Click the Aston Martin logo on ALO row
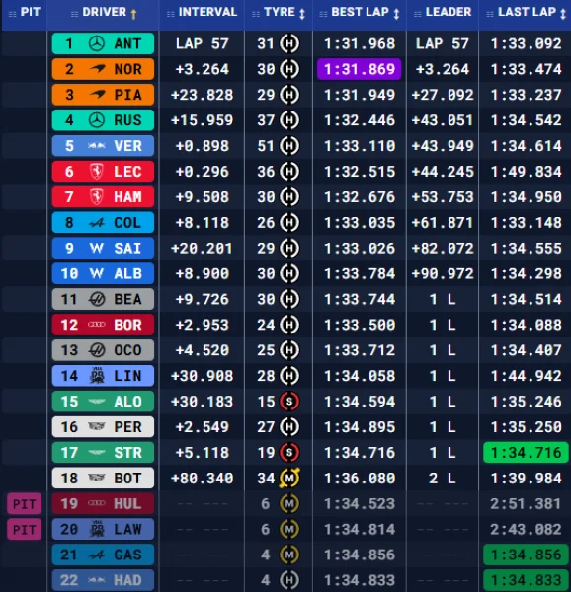Screen dimensions: 571x592 pyautogui.click(x=97, y=402)
